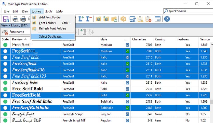Click the 'View > Library (847)' breadcrumb
This screenshot has width=213, height=123.
pos(14,25)
